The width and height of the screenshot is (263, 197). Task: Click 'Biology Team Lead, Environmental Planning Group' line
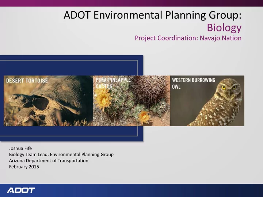click(x=61, y=154)
